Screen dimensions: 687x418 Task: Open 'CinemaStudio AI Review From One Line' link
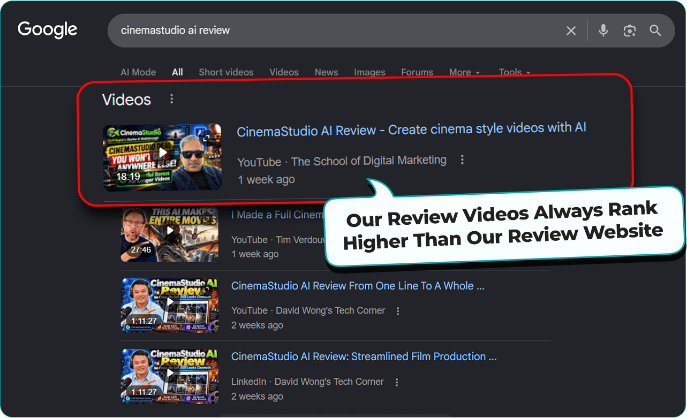coord(358,286)
